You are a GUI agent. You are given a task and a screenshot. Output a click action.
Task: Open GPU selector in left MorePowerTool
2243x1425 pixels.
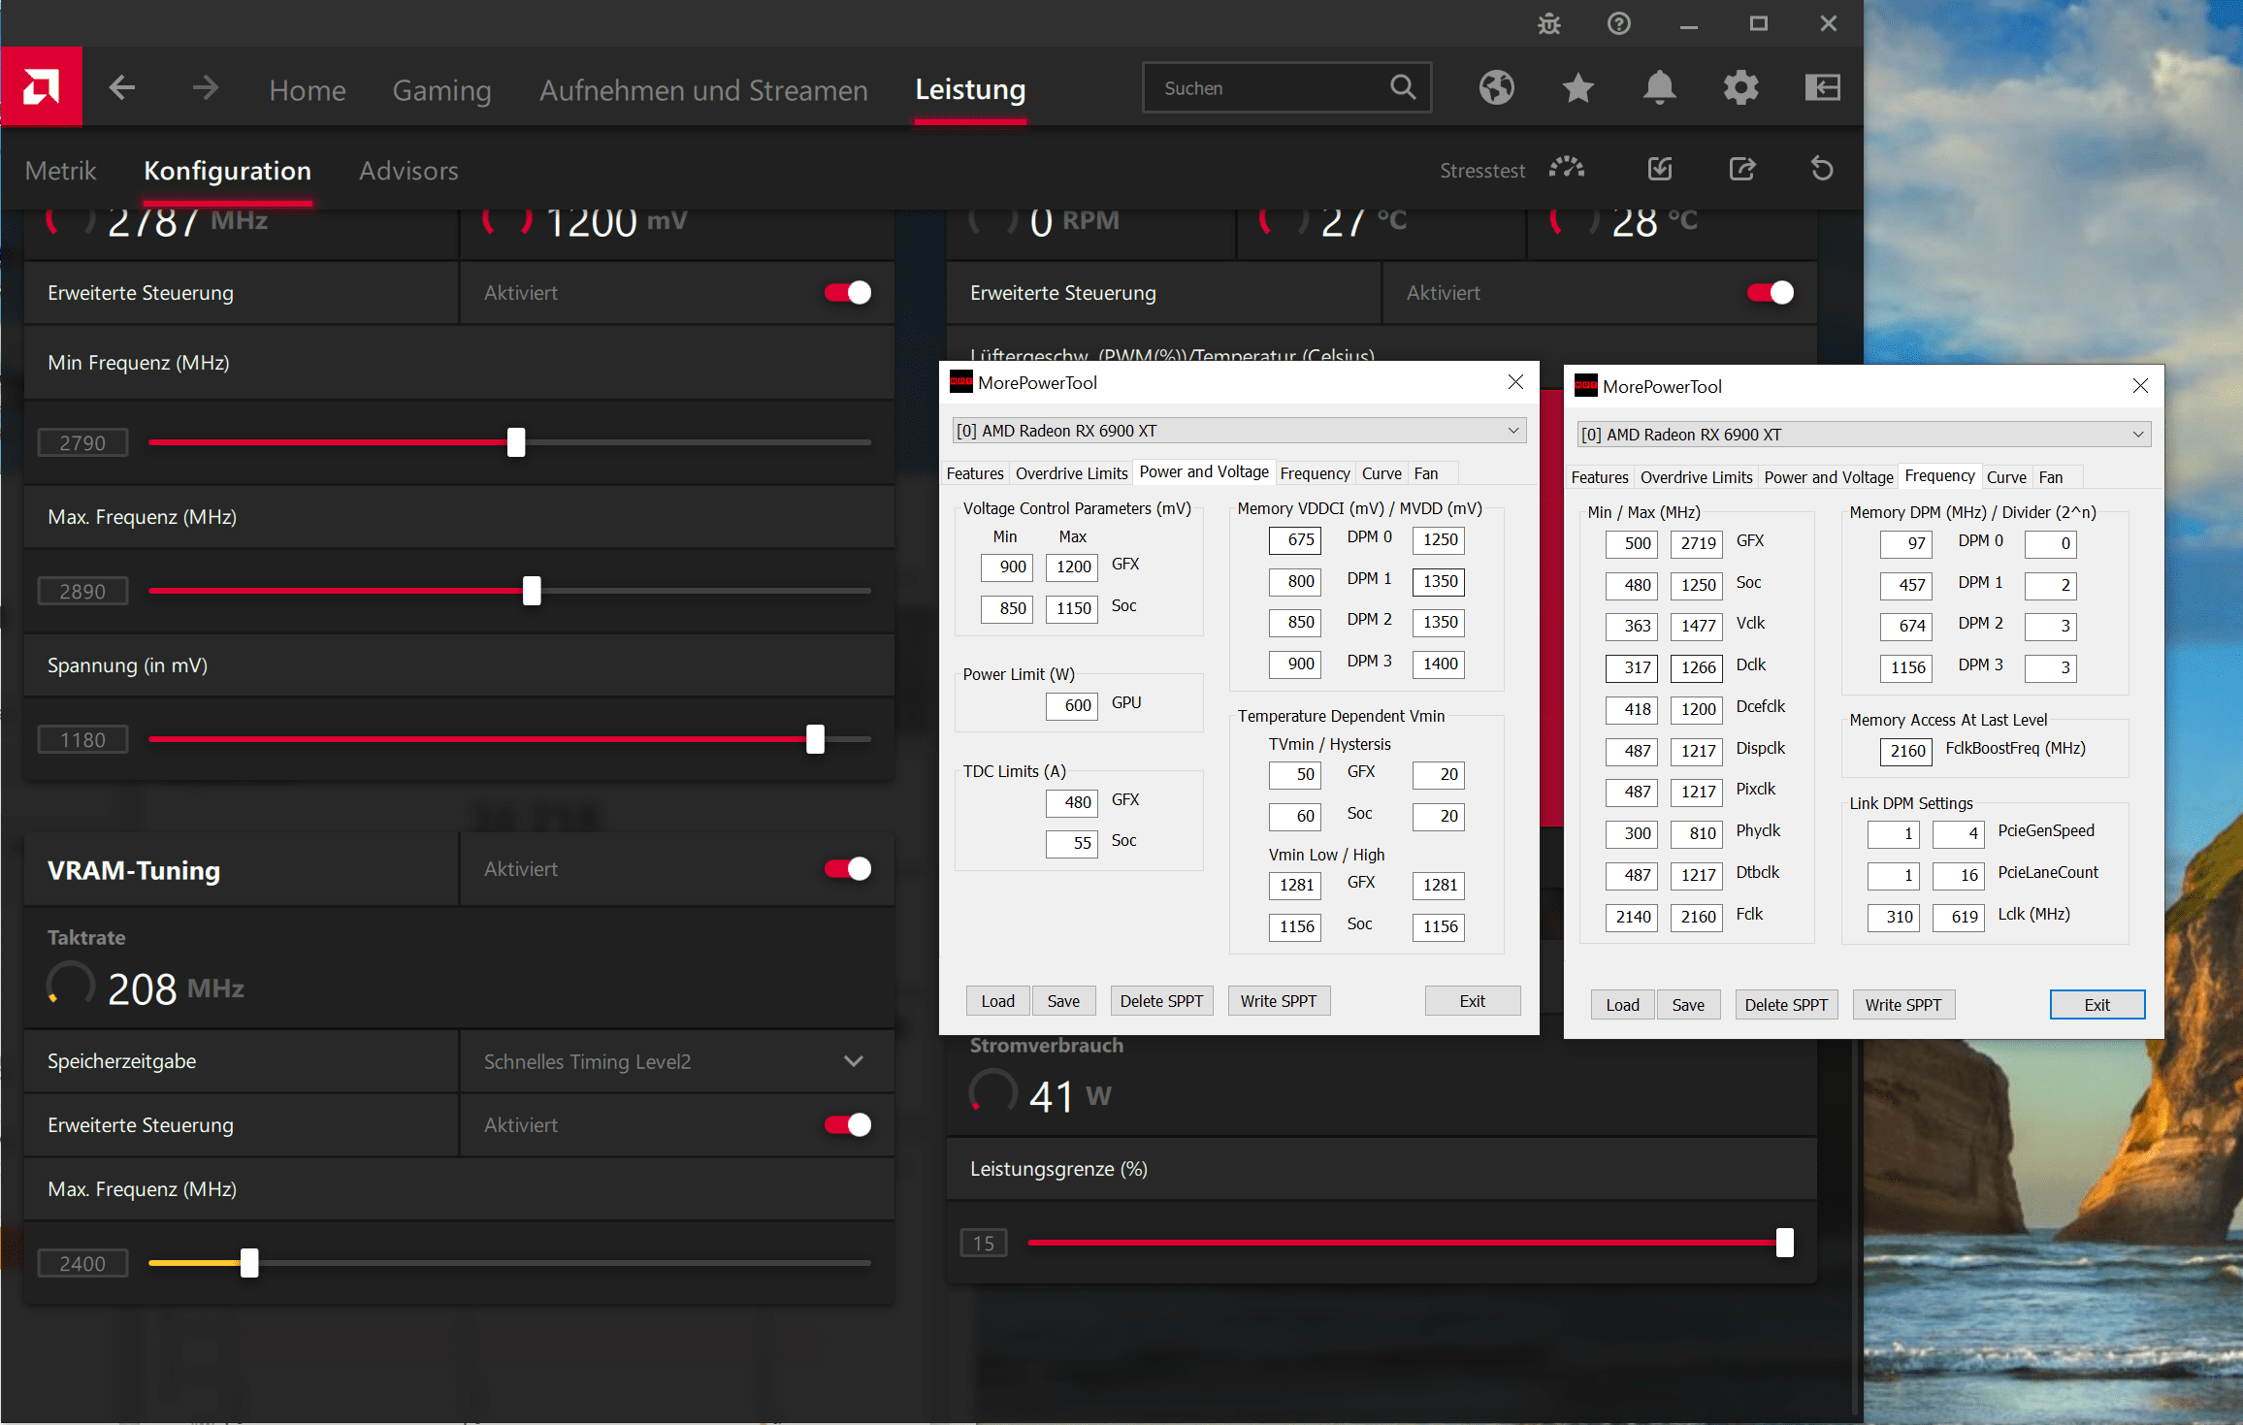tap(1238, 431)
